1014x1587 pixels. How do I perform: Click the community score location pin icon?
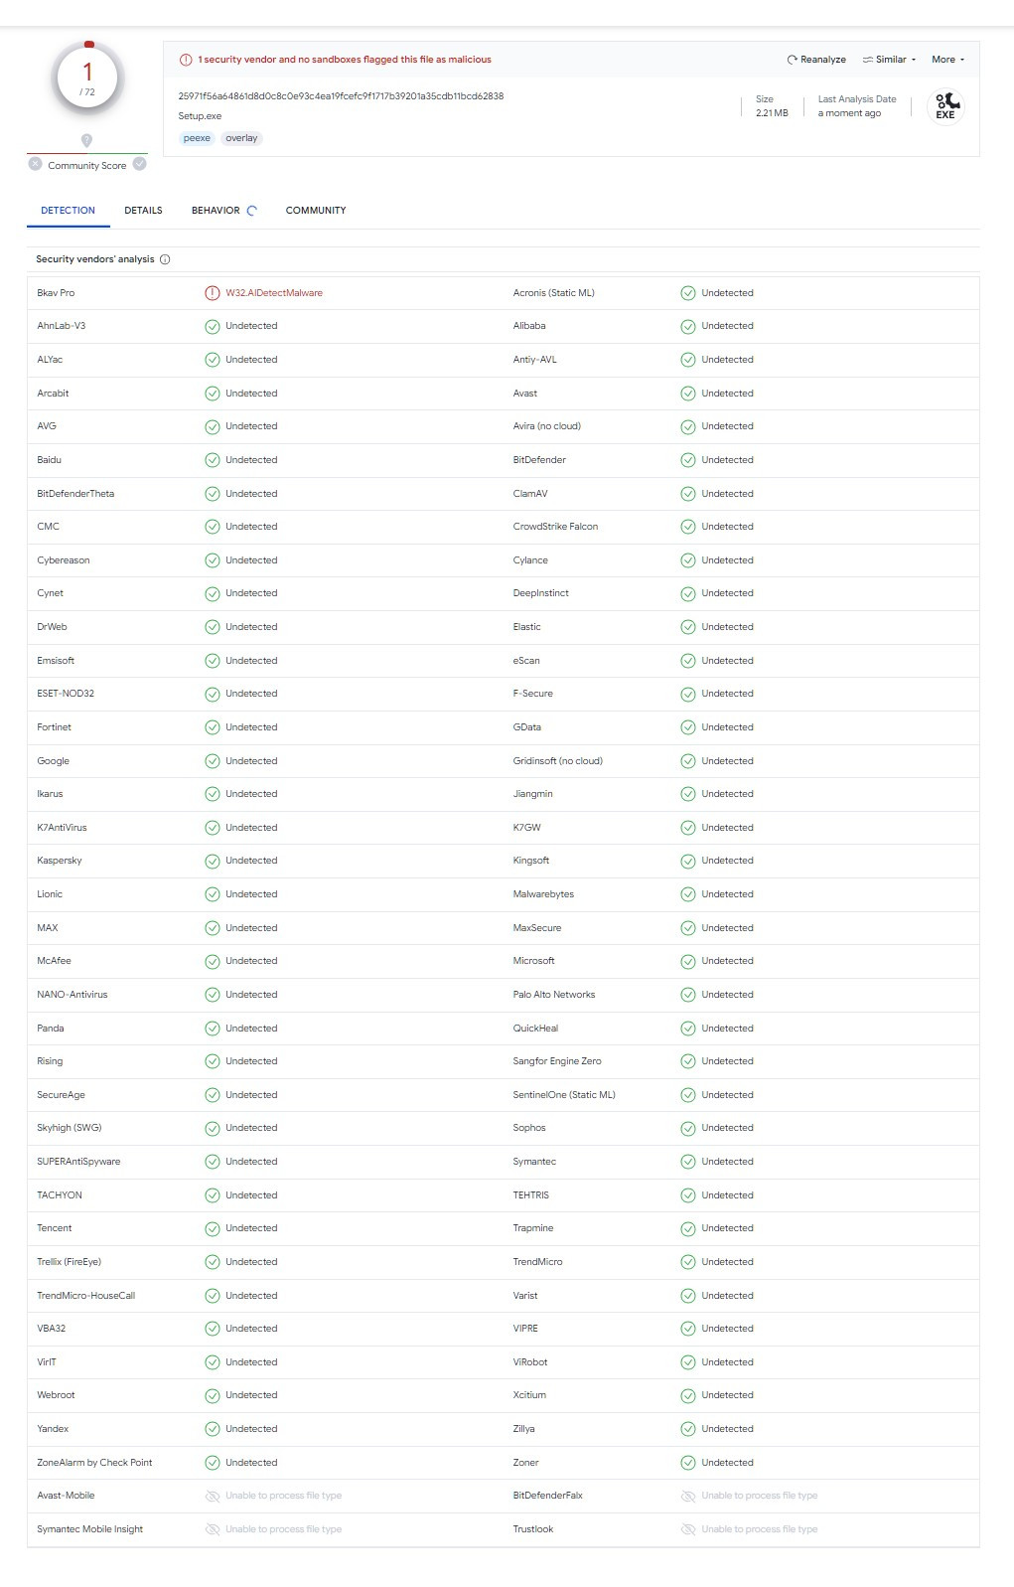(86, 140)
